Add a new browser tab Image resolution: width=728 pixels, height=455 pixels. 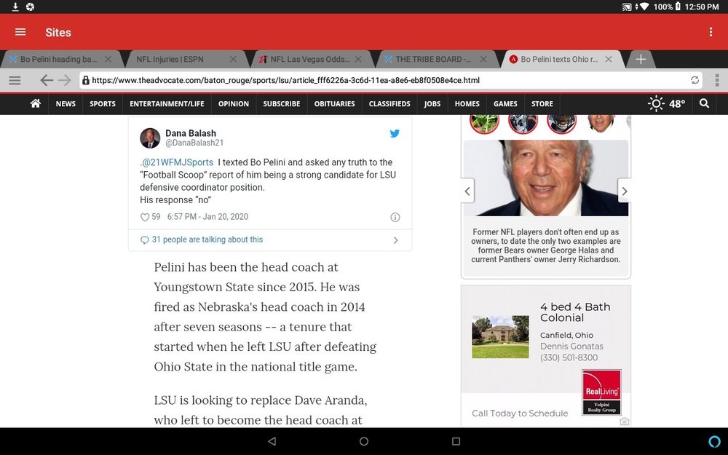pos(641,60)
